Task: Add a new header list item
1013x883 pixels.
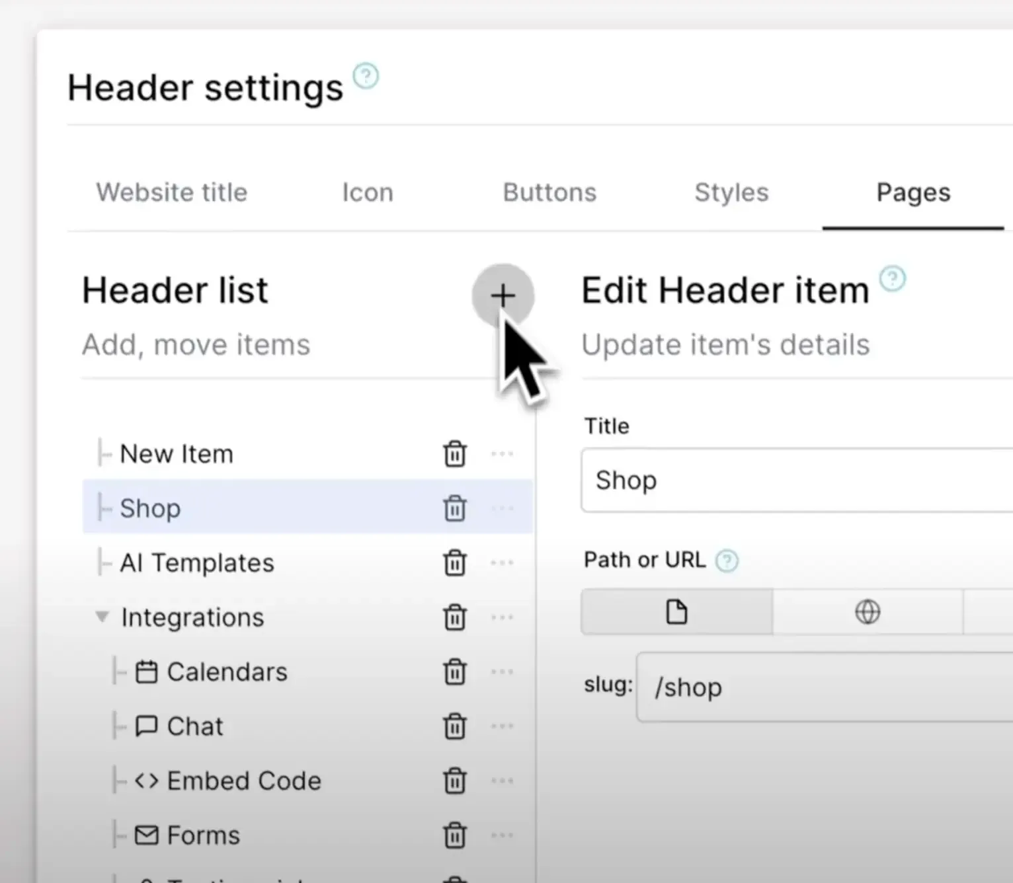Action: click(x=503, y=295)
